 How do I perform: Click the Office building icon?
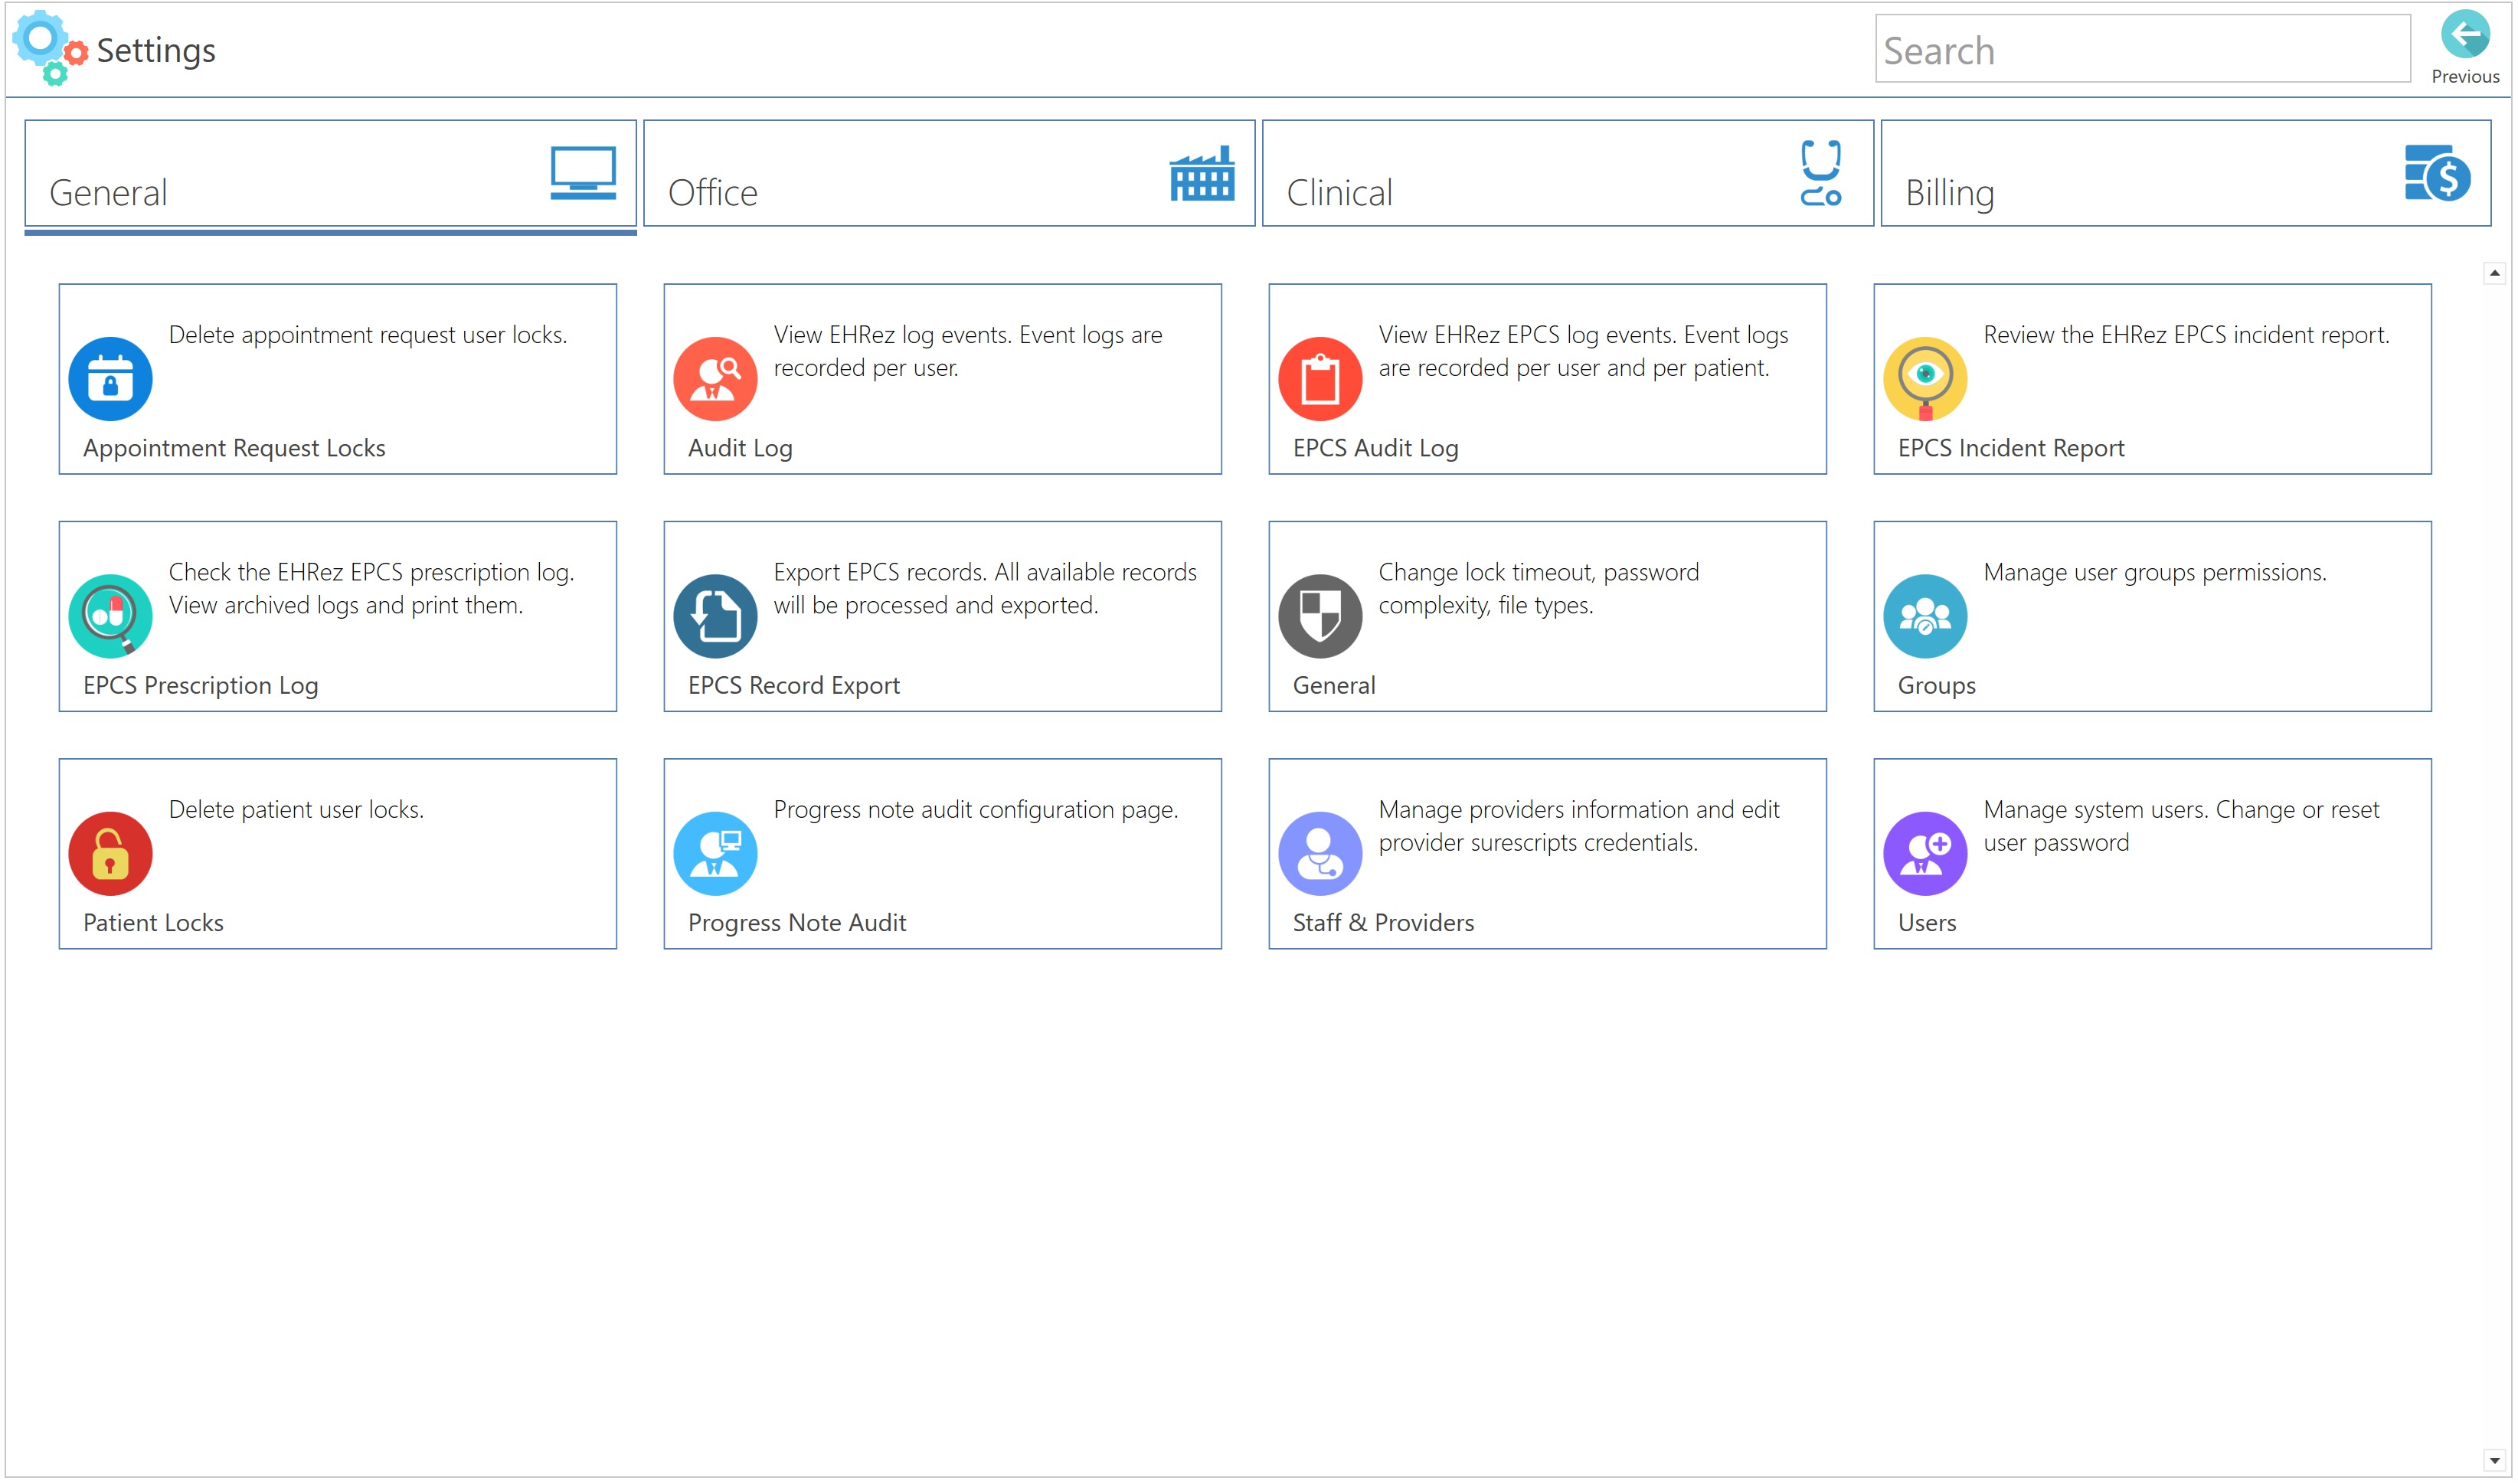pyautogui.click(x=1202, y=173)
